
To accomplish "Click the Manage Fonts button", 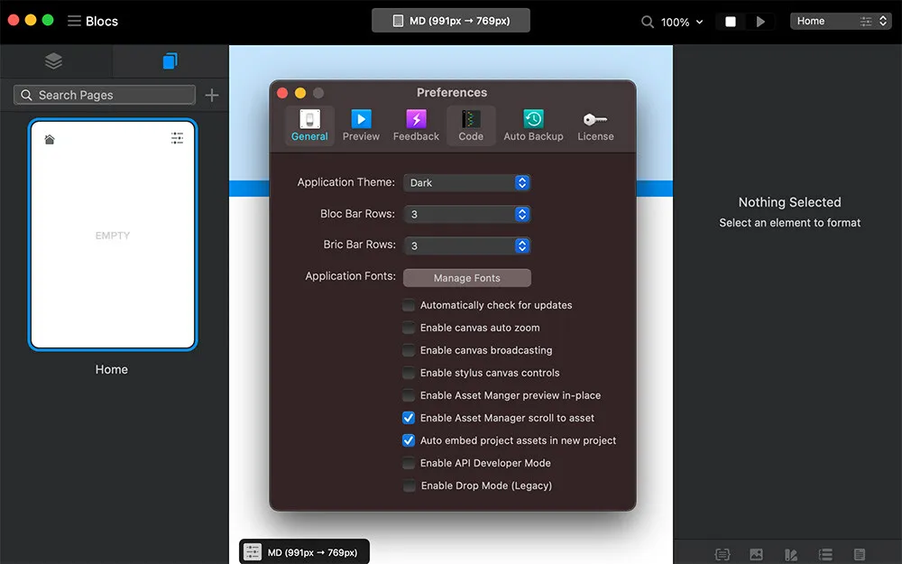I will pyautogui.click(x=466, y=278).
